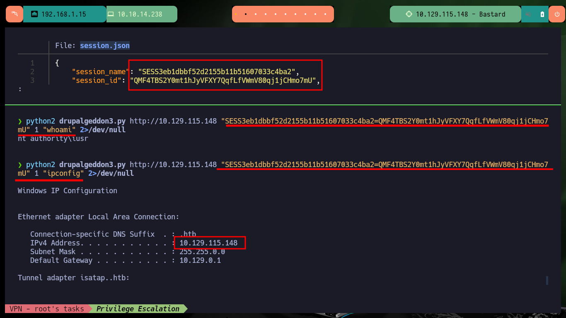Click drupalgeddon3.py in the whoami command
Viewport: 566px width, 318px height.
92,121
